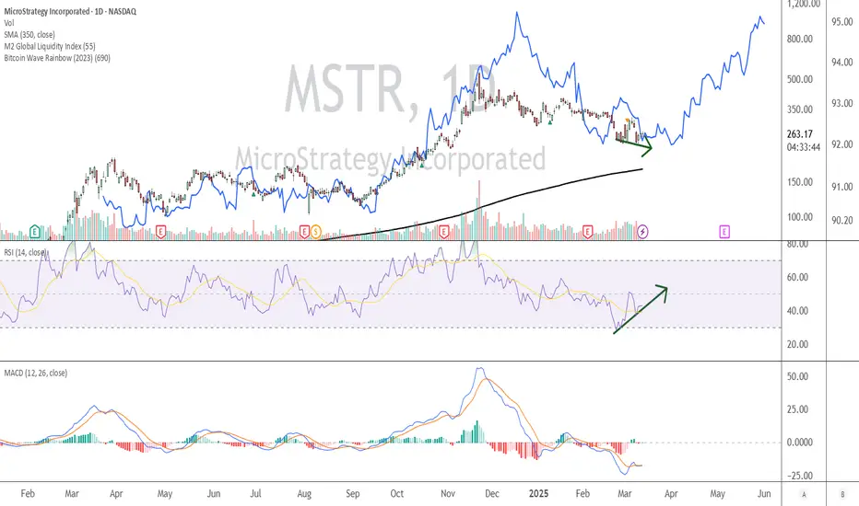Viewport: 859px width, 506px height.
Task: Select the SMA (350, close) legend
Action: pyautogui.click(x=29, y=34)
